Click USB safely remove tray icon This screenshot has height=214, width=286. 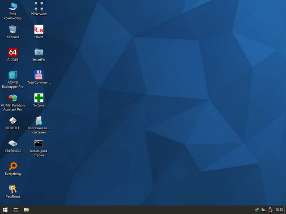click(x=270, y=210)
